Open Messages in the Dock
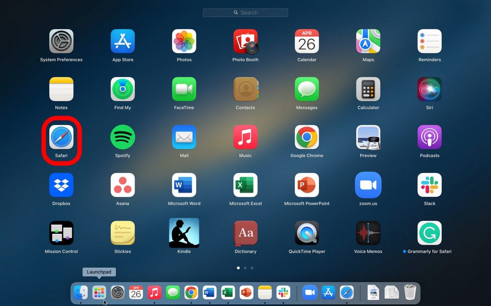This screenshot has width=491, height=306. 173,293
